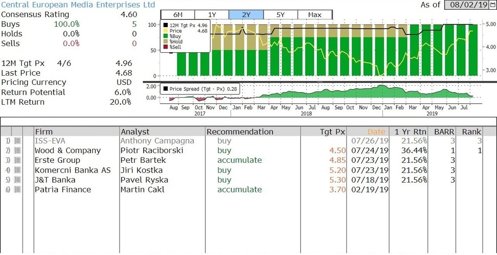This screenshot has height=255, width=497.
Task: Open detail icon for Erste Group row
Action: pos(17,160)
